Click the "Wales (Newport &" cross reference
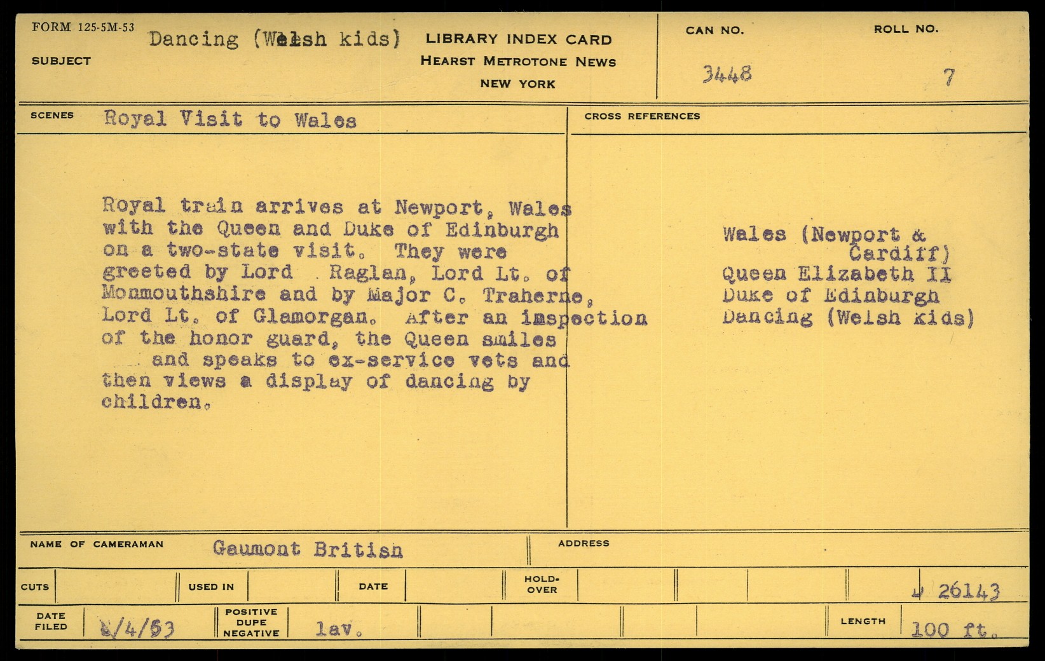1045x661 pixels. tap(824, 235)
